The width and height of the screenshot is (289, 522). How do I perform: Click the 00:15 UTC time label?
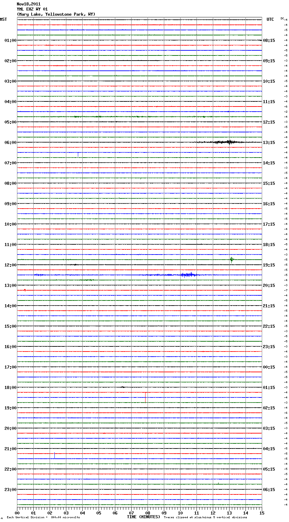click(269, 367)
